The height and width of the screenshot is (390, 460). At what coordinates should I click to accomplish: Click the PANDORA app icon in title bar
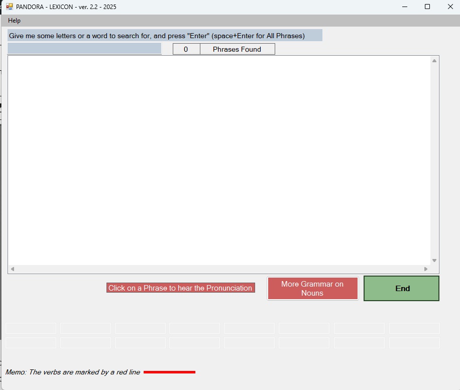(x=9, y=7)
